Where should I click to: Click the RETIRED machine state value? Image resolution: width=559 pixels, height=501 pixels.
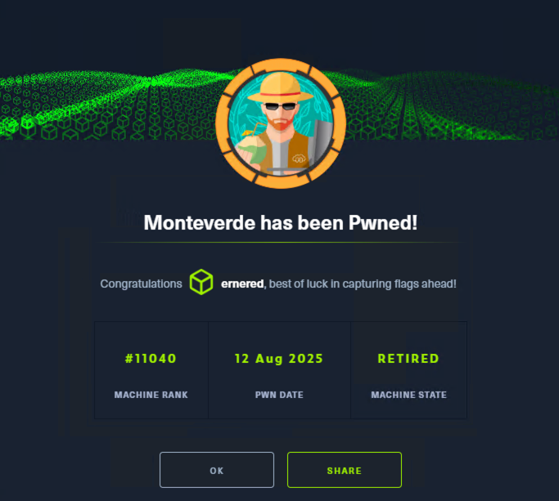(x=408, y=359)
